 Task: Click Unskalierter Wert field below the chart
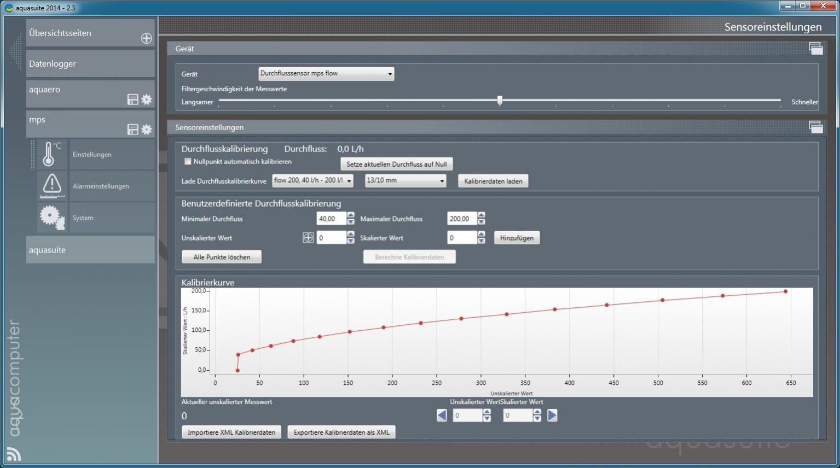coord(468,416)
